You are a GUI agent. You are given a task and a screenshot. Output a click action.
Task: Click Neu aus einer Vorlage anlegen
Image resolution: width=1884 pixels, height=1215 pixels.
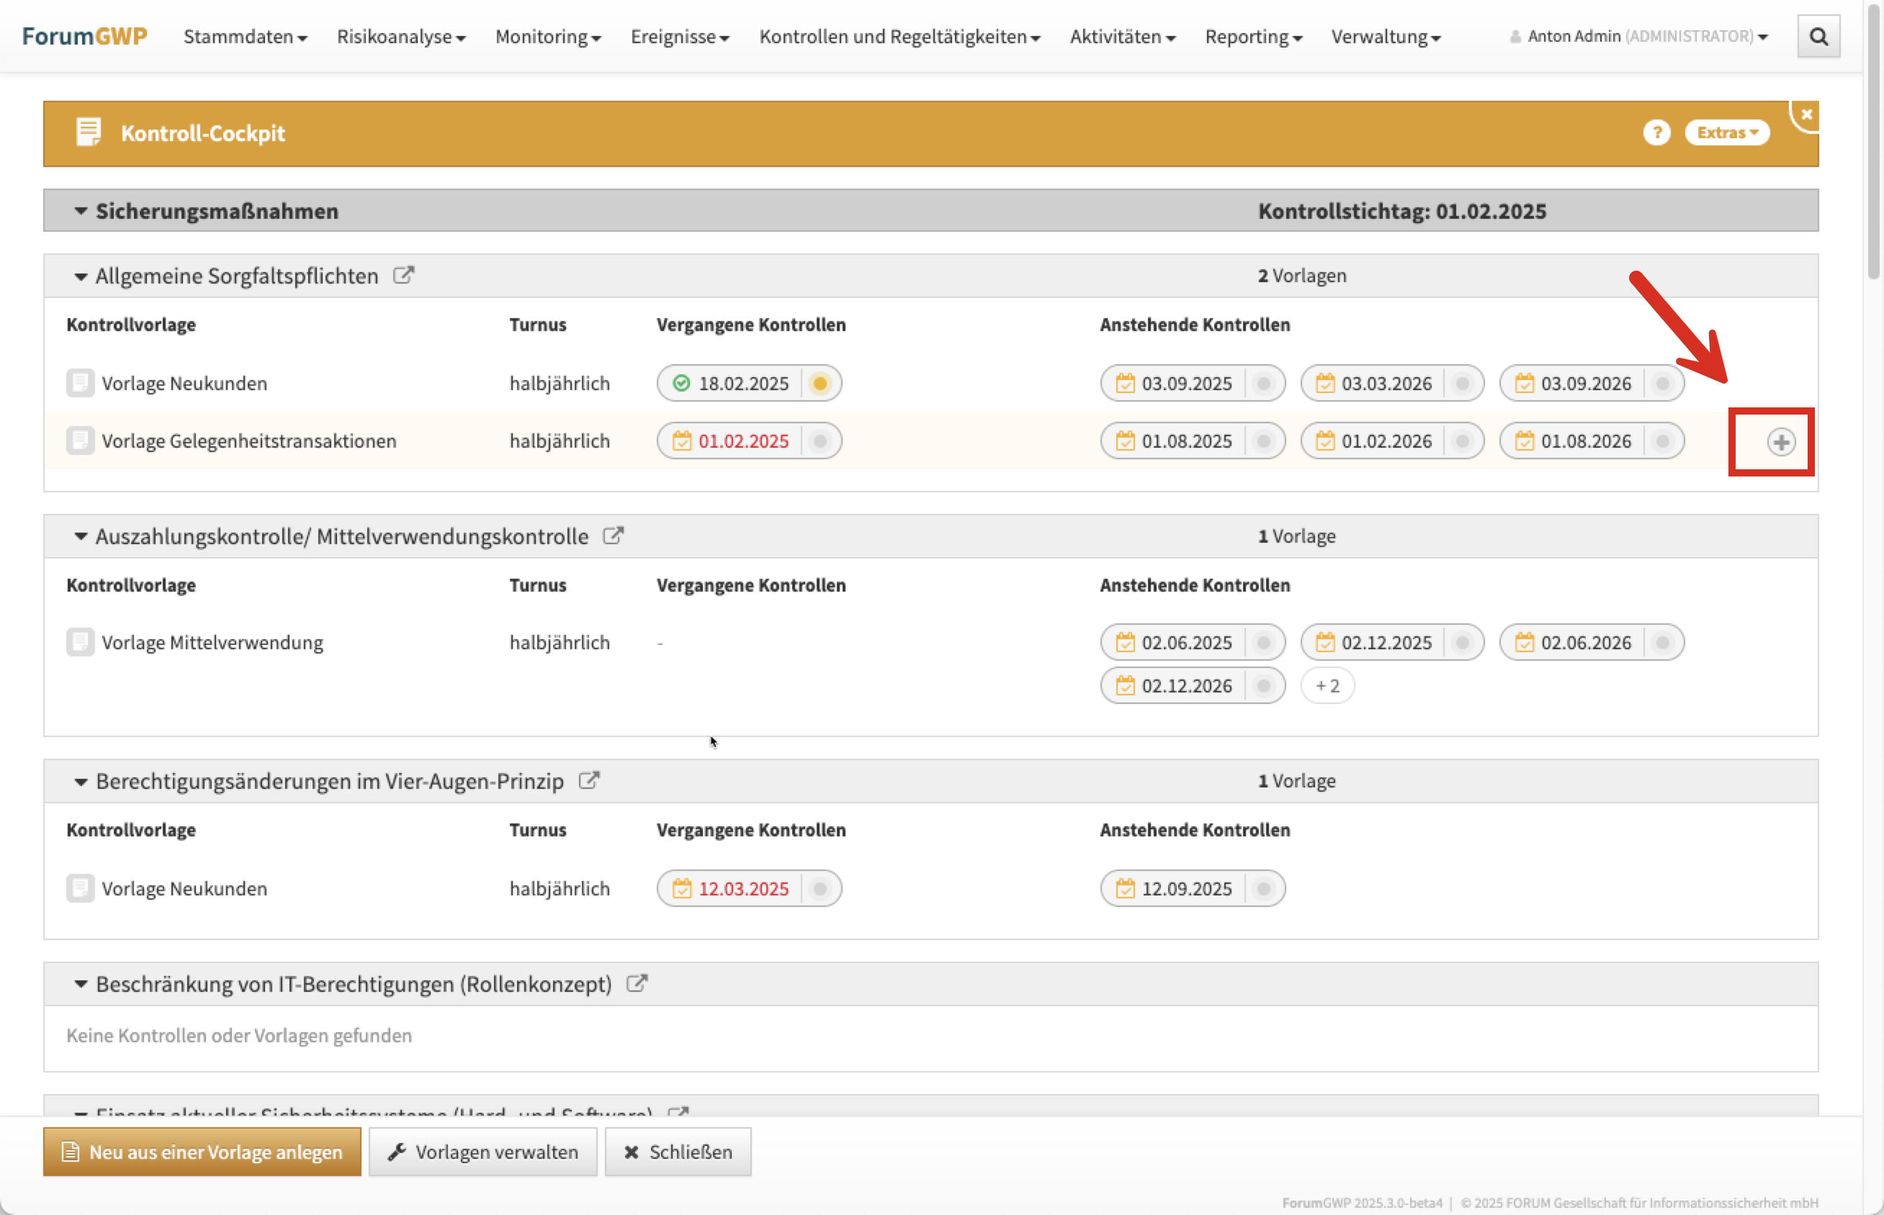click(x=202, y=1151)
